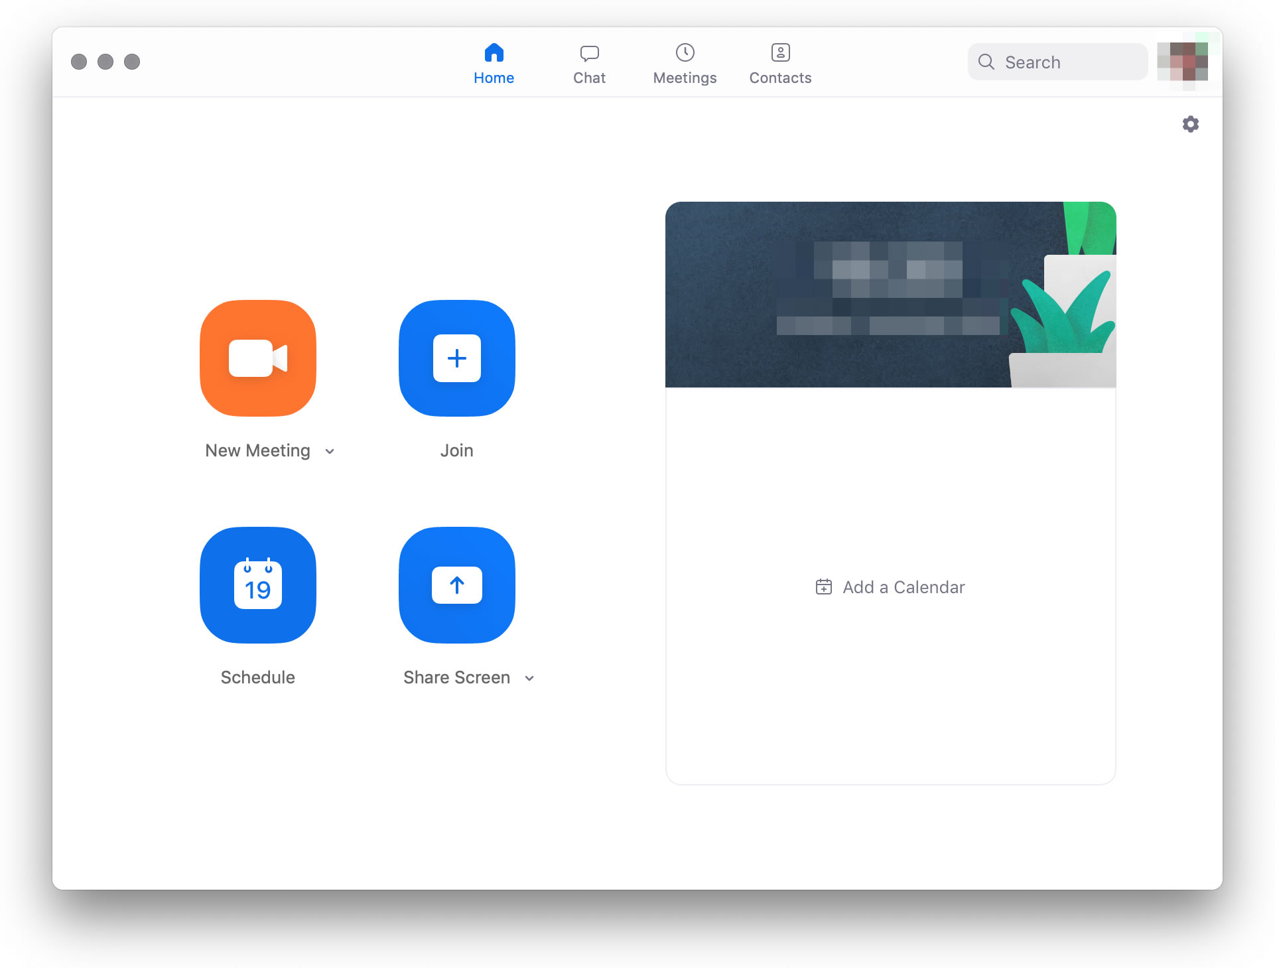Click the calendar icon beside Add a Calendar
Screen dimensions: 1275x968
click(x=824, y=587)
